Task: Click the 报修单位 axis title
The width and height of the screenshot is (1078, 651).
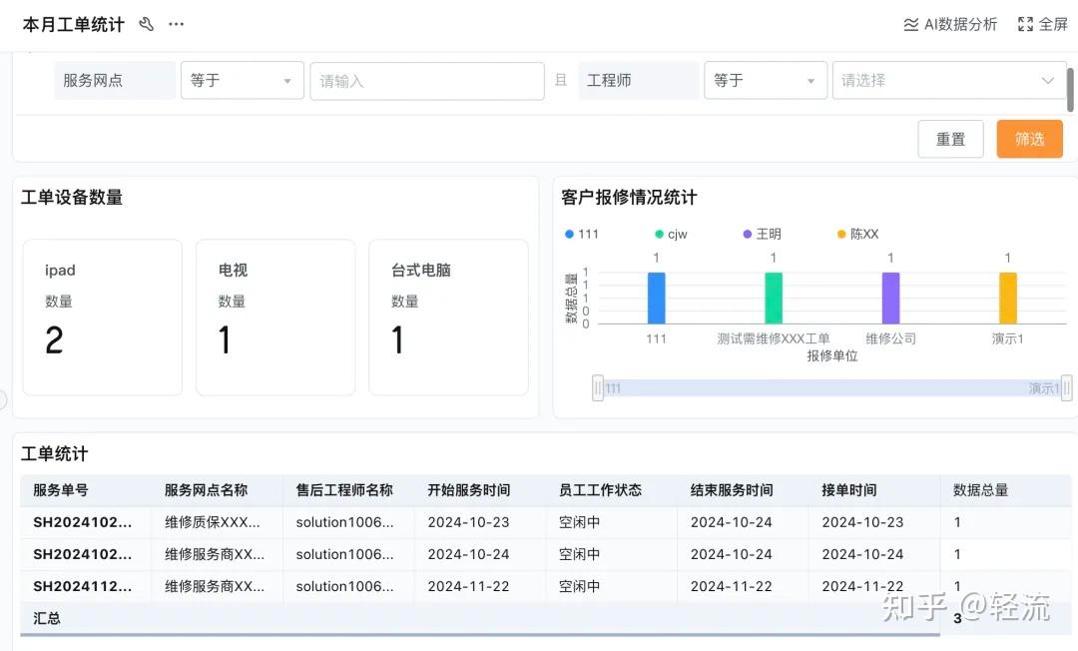Action: [x=831, y=356]
